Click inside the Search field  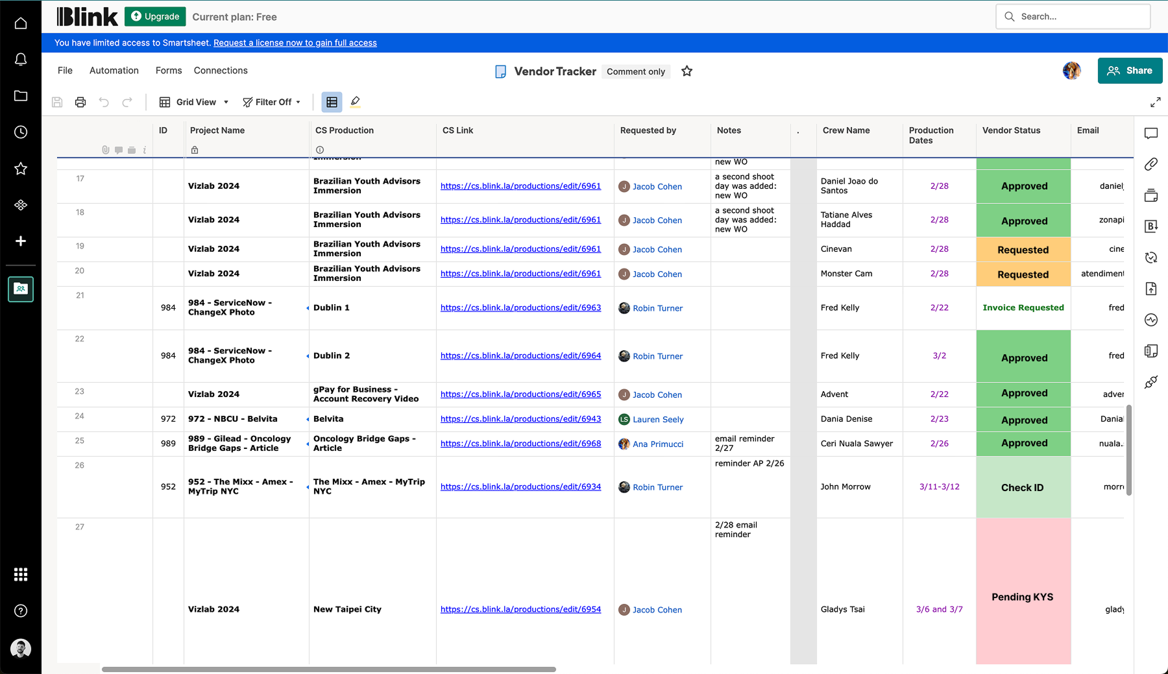pos(1073,17)
